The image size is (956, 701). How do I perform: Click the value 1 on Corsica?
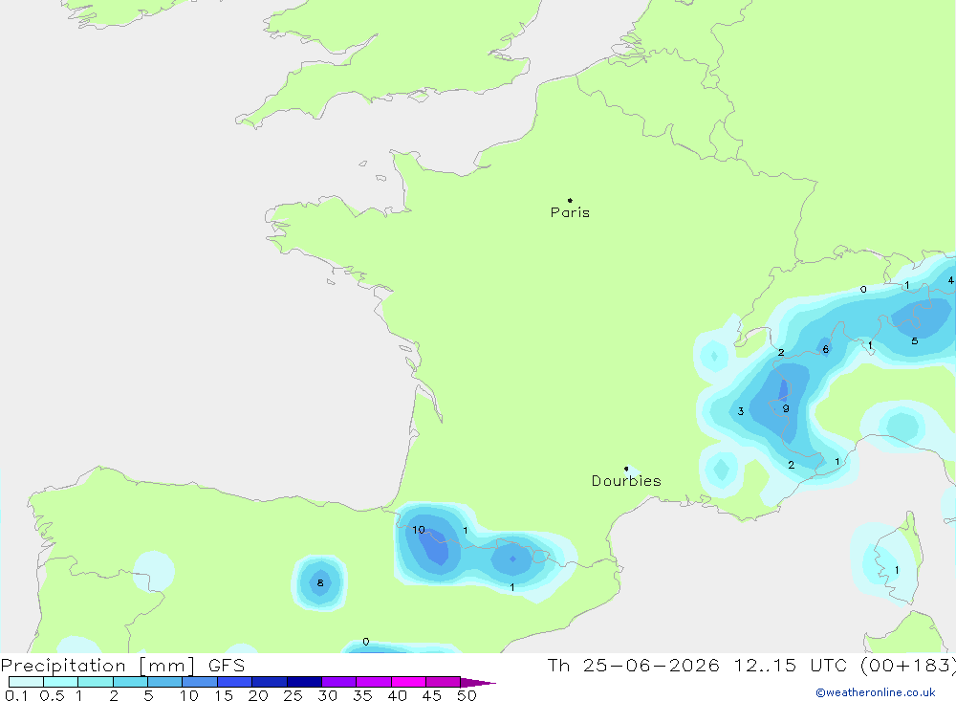[x=897, y=570]
